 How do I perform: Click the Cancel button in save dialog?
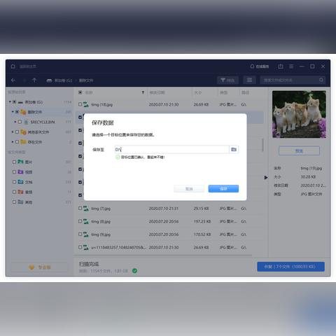pos(189,188)
